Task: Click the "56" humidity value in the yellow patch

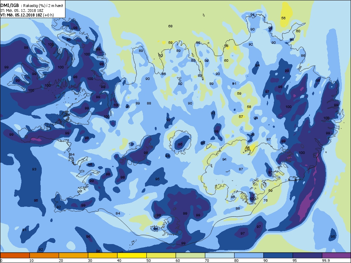Action: 283,18
